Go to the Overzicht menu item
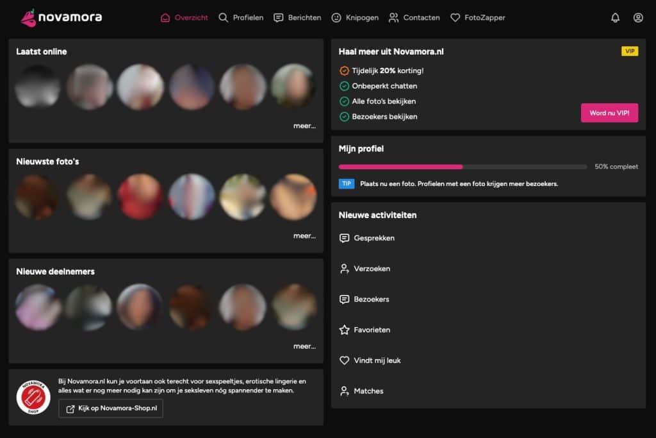This screenshot has height=438, width=656. coord(184,17)
